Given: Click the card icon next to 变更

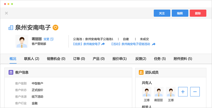Looking at the screenshot, I should click(52, 39).
